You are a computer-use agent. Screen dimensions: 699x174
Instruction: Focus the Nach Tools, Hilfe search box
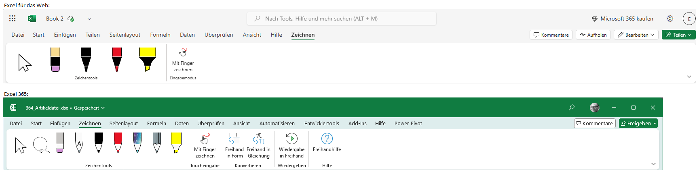tap(342, 19)
